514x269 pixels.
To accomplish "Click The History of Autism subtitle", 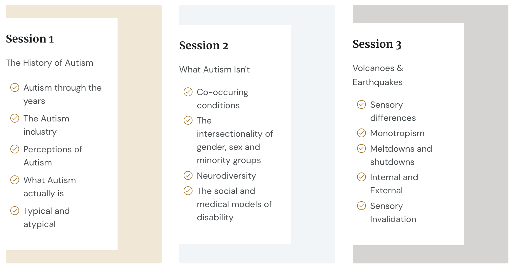I will tap(50, 63).
